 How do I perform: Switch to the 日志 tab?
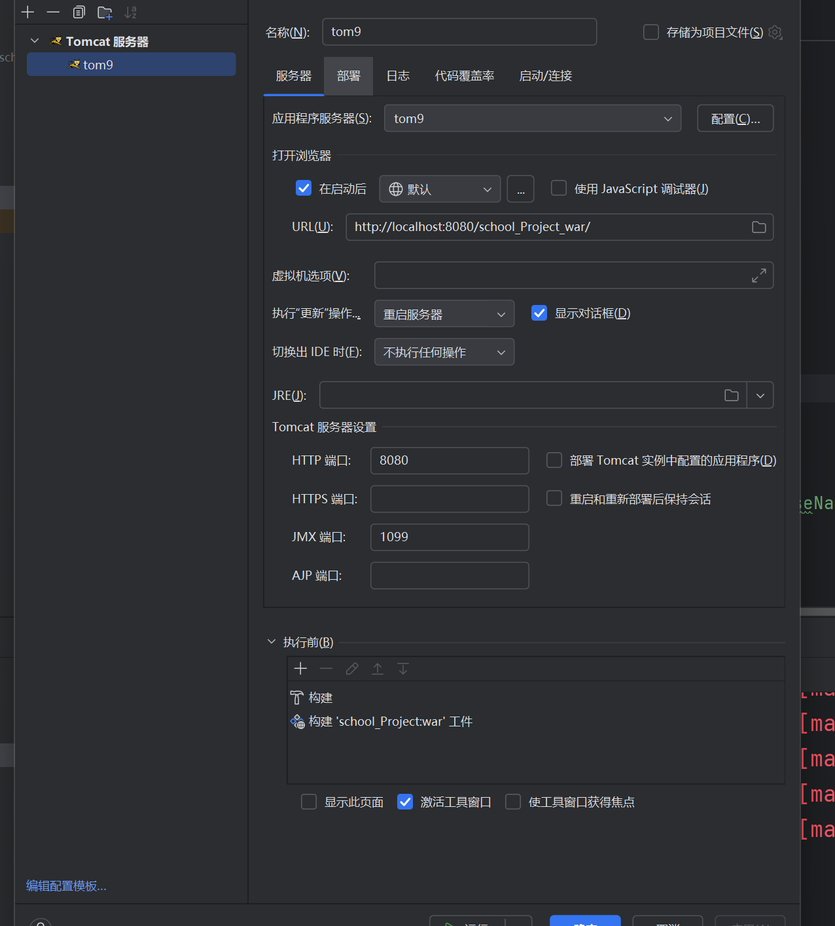(398, 76)
